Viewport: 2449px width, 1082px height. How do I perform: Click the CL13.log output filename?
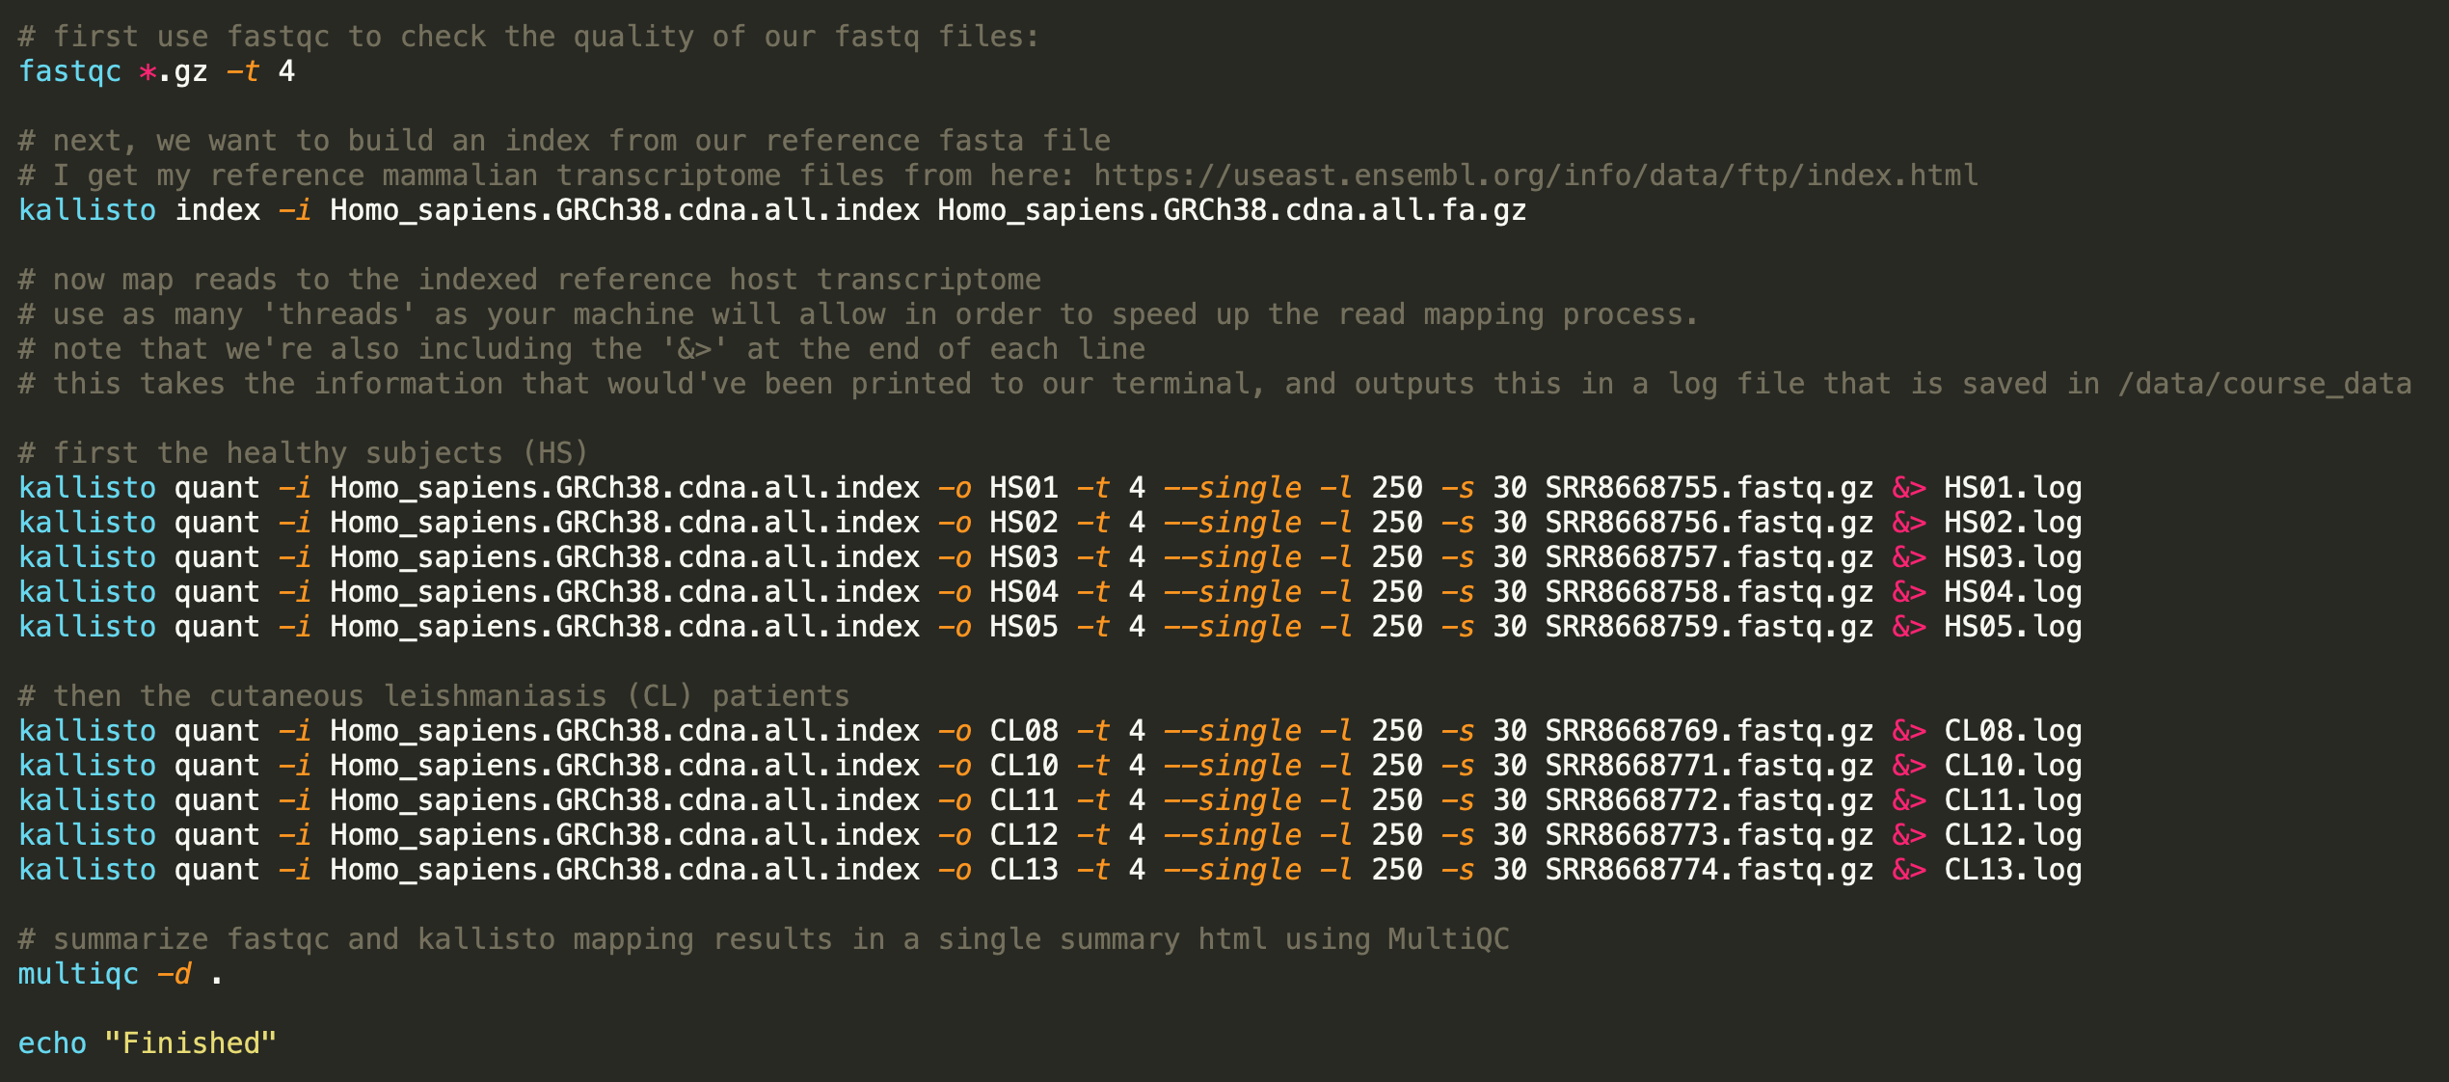(2012, 871)
